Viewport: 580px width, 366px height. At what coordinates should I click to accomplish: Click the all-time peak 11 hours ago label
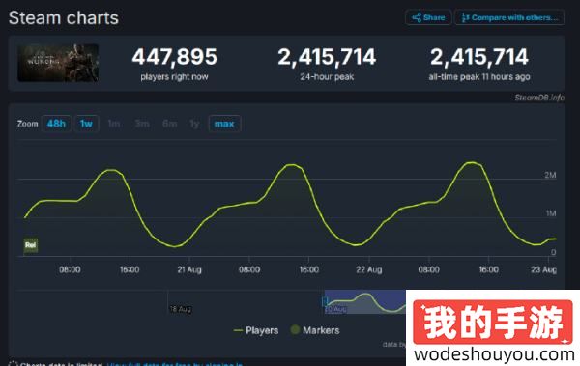click(479, 77)
